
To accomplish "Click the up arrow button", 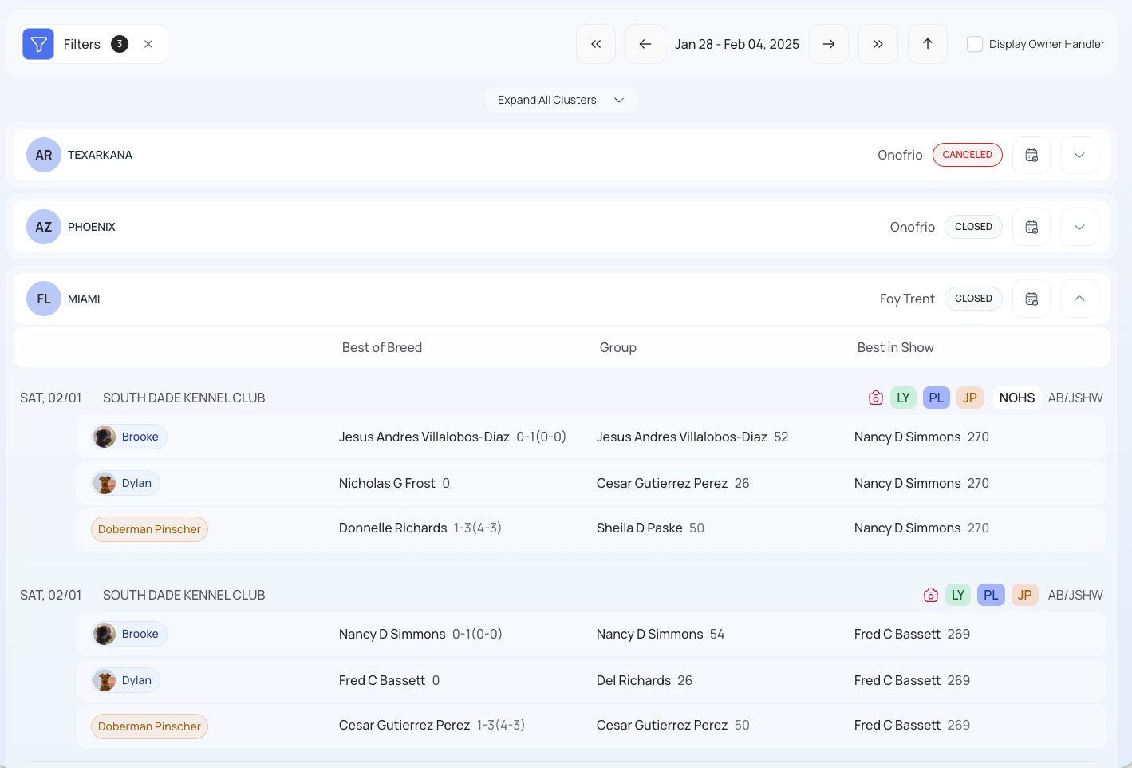I will click(928, 44).
